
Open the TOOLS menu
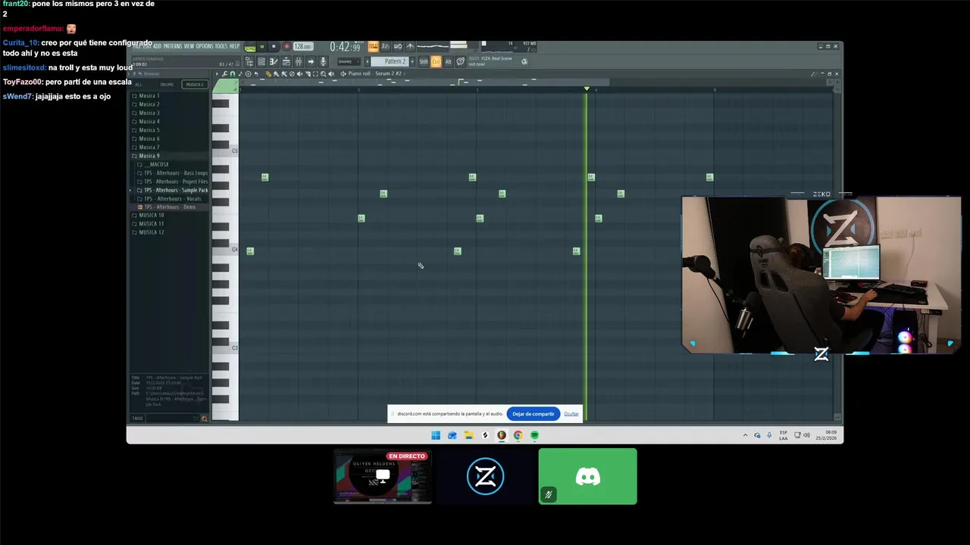(222, 46)
